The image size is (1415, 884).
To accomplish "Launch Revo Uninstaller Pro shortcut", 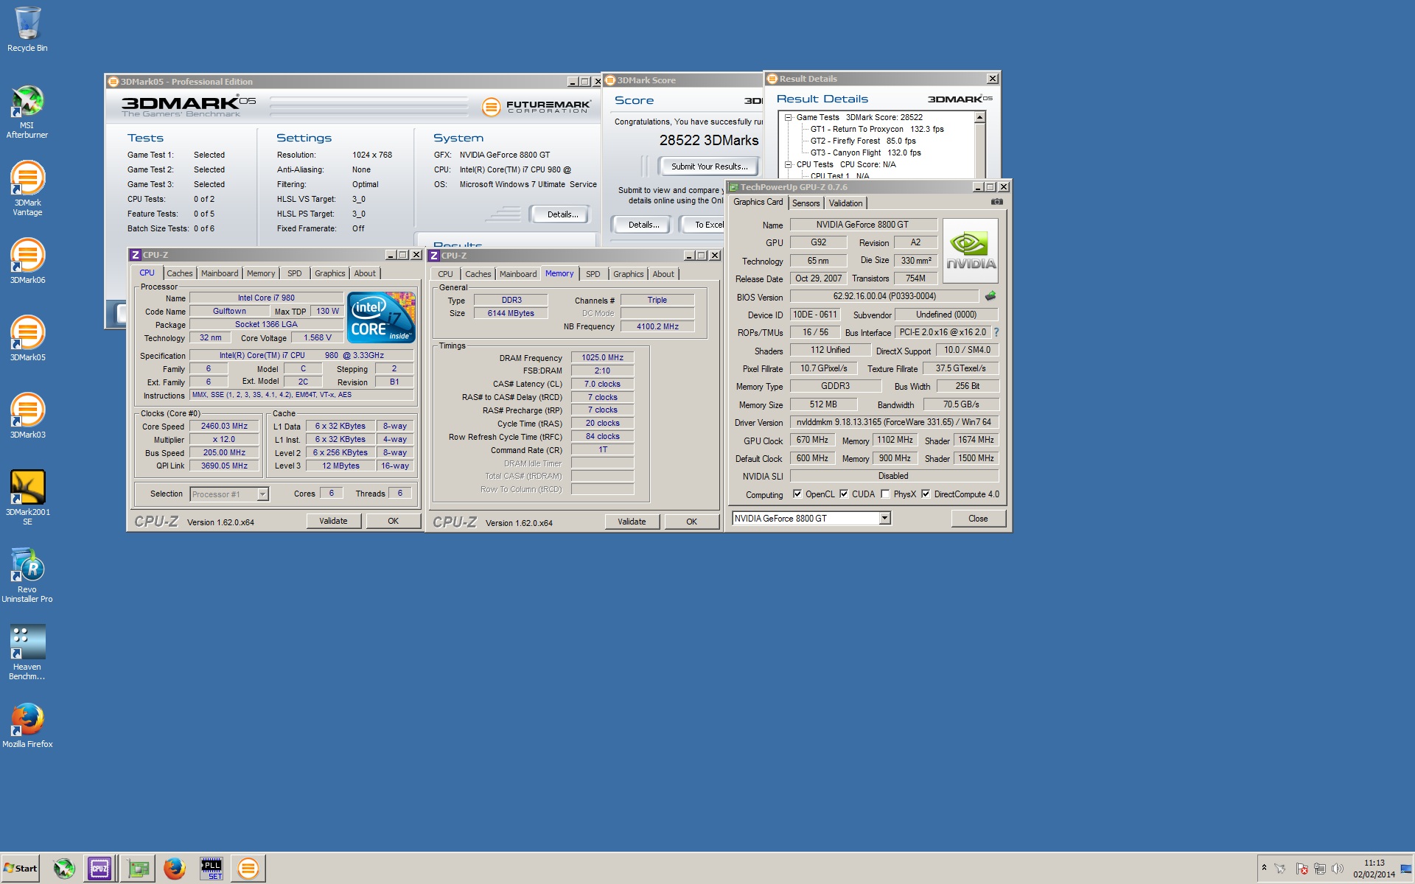I will click(27, 575).
